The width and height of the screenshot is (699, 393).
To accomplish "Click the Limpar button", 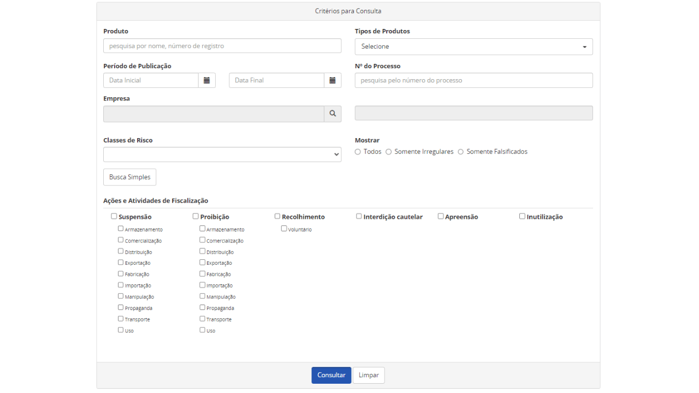I will coord(369,375).
